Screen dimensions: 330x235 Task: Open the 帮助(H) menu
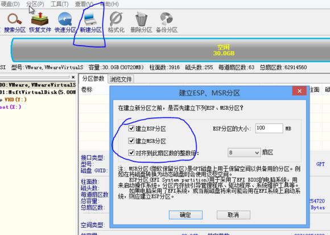coord(109,4)
